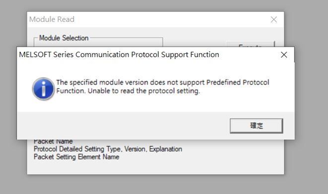Click the partially hidden Execute button

251,44
